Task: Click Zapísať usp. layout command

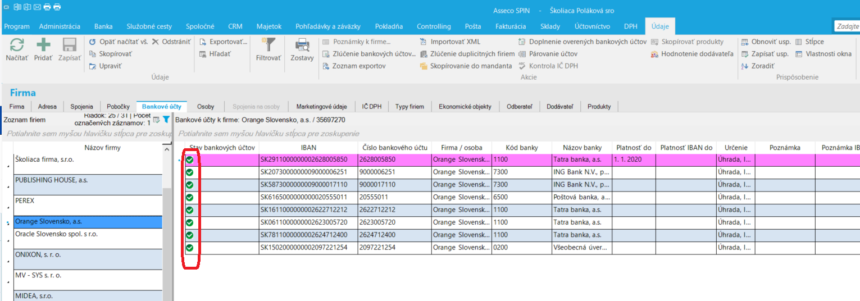Action: 765,54
